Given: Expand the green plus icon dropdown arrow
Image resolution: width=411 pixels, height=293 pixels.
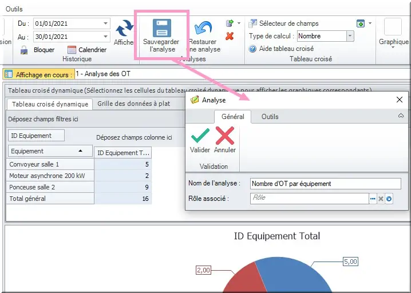Looking at the screenshot, I should 370,23.
